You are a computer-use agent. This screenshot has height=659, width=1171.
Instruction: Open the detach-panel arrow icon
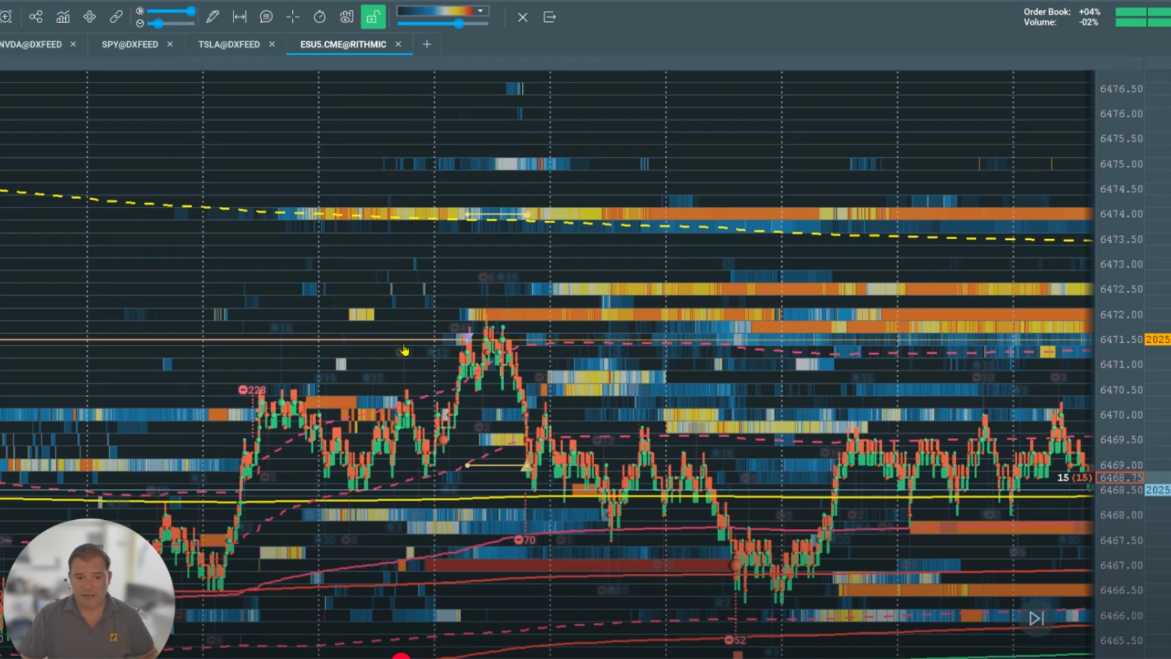point(550,17)
